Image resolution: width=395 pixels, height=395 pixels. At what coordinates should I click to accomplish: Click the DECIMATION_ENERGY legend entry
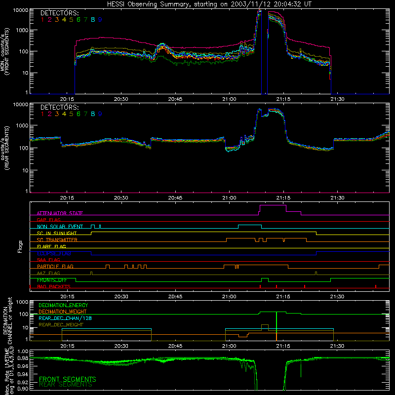pyautogui.click(x=63, y=305)
